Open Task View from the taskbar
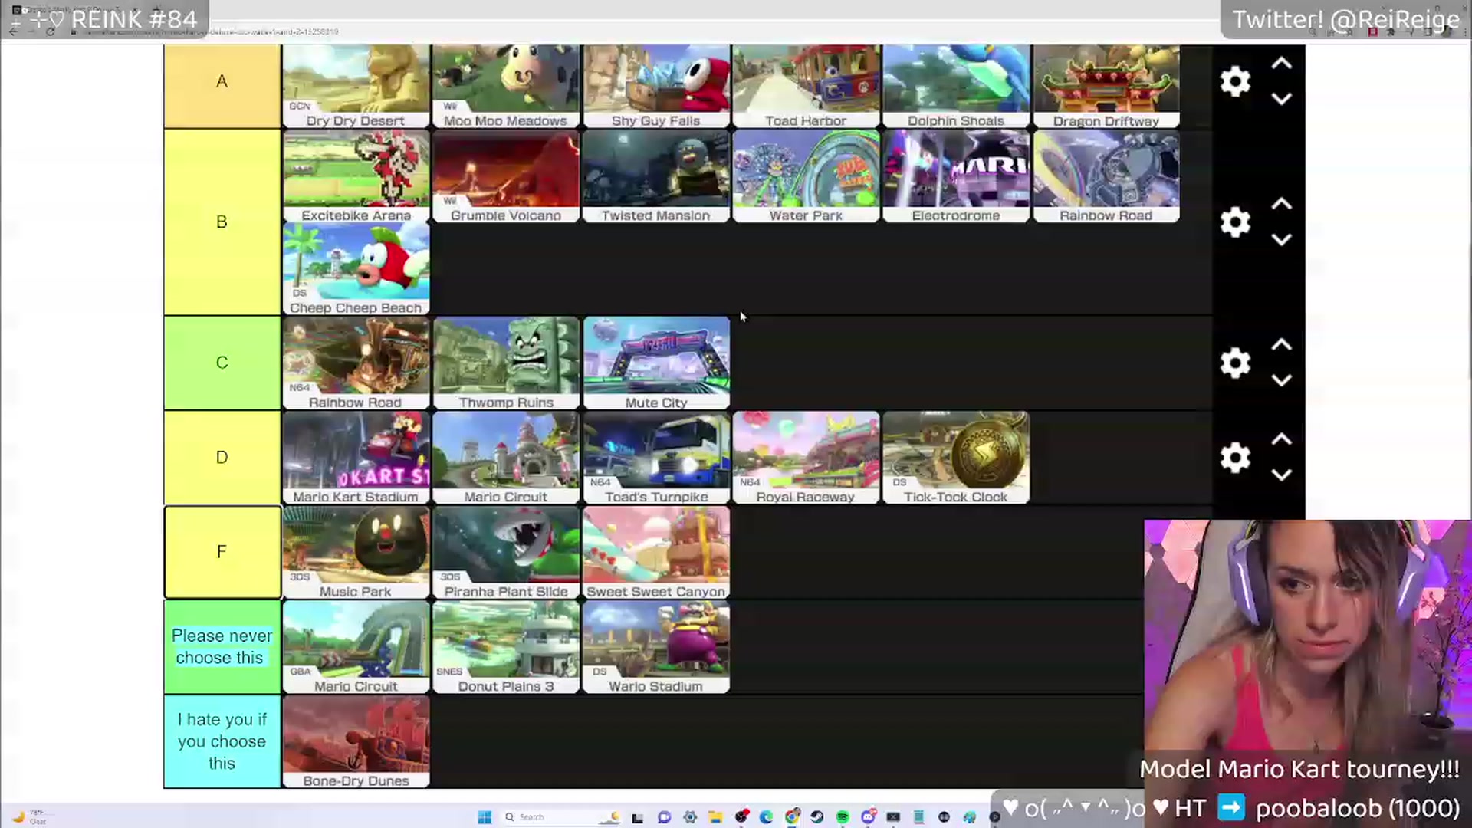The width and height of the screenshot is (1472, 828). click(x=637, y=818)
